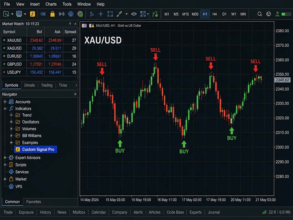This screenshot has width=293, height=220.
Task: Select the D1 timeframe
Action: [224, 14]
